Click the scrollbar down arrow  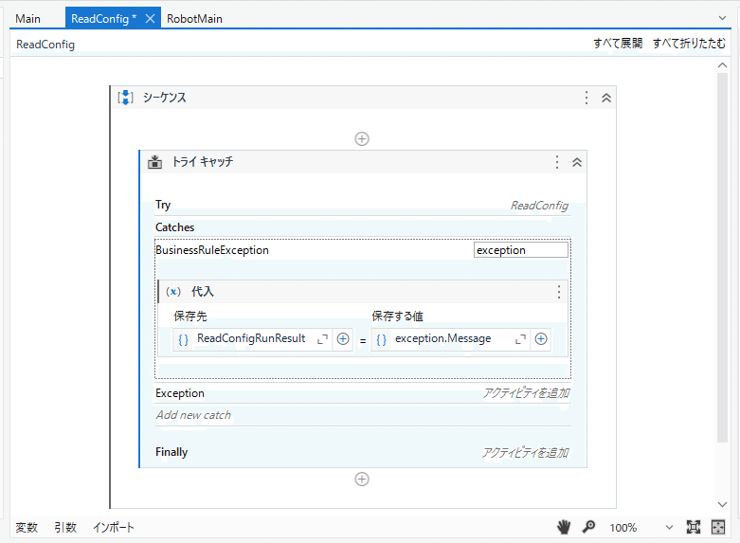(722, 504)
